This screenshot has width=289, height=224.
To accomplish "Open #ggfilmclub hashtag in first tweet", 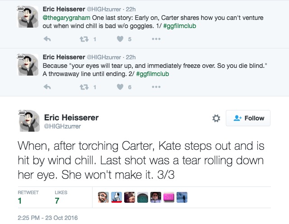I will [x=180, y=26].
